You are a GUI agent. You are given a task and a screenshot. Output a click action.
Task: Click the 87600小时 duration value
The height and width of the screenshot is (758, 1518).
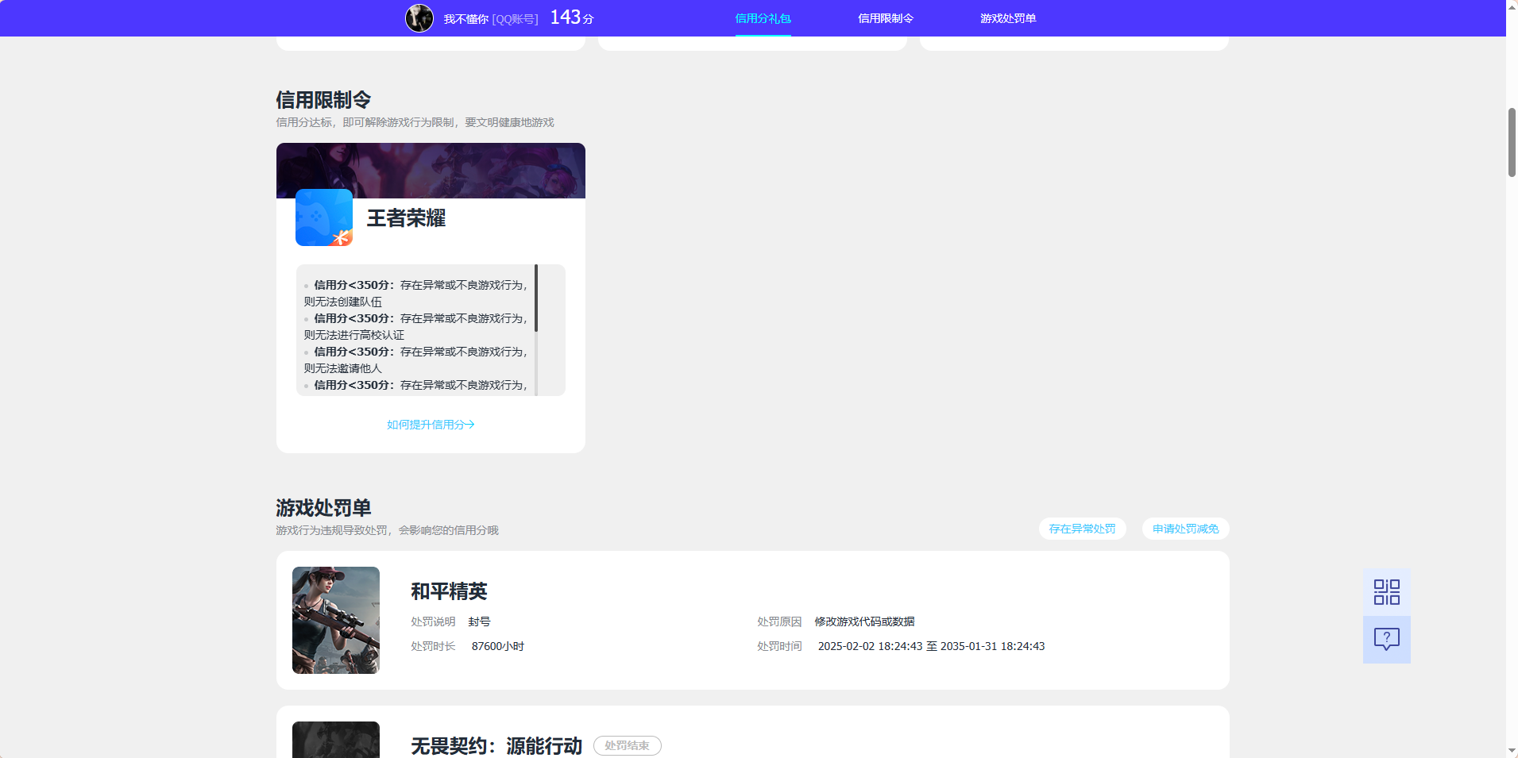[498, 646]
